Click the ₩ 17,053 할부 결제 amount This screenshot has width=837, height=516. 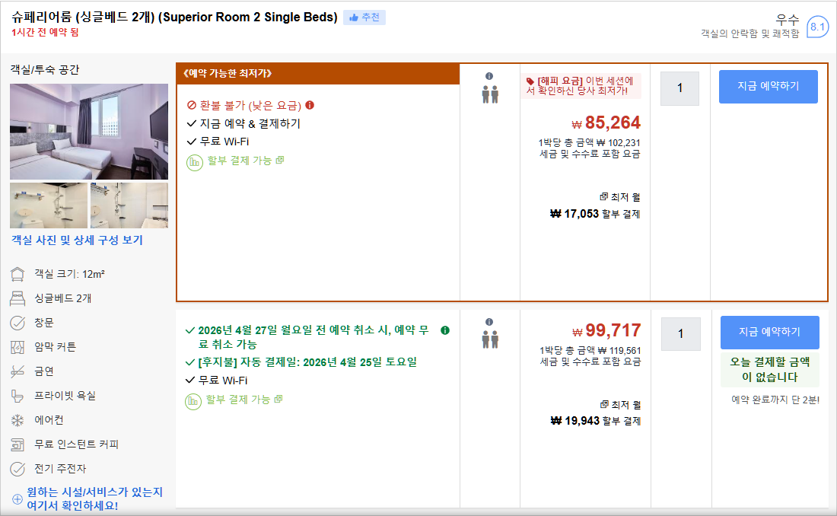[x=595, y=214]
